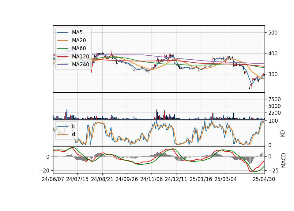Click the orange MA20 legend line sample
This screenshot has width=294, height=211.
(x=62, y=40)
